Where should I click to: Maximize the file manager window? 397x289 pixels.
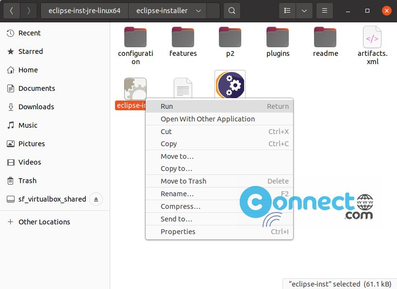pos(367,11)
